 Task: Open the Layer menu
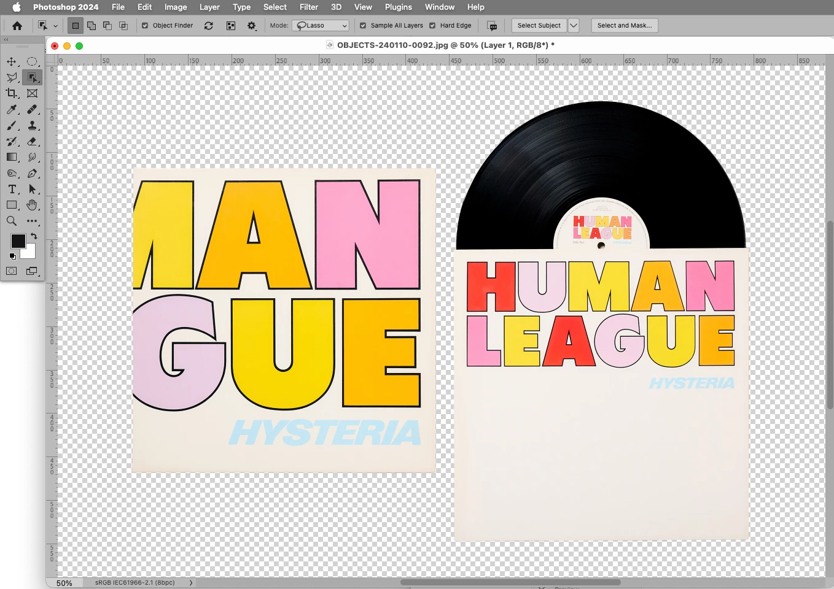pyautogui.click(x=209, y=7)
